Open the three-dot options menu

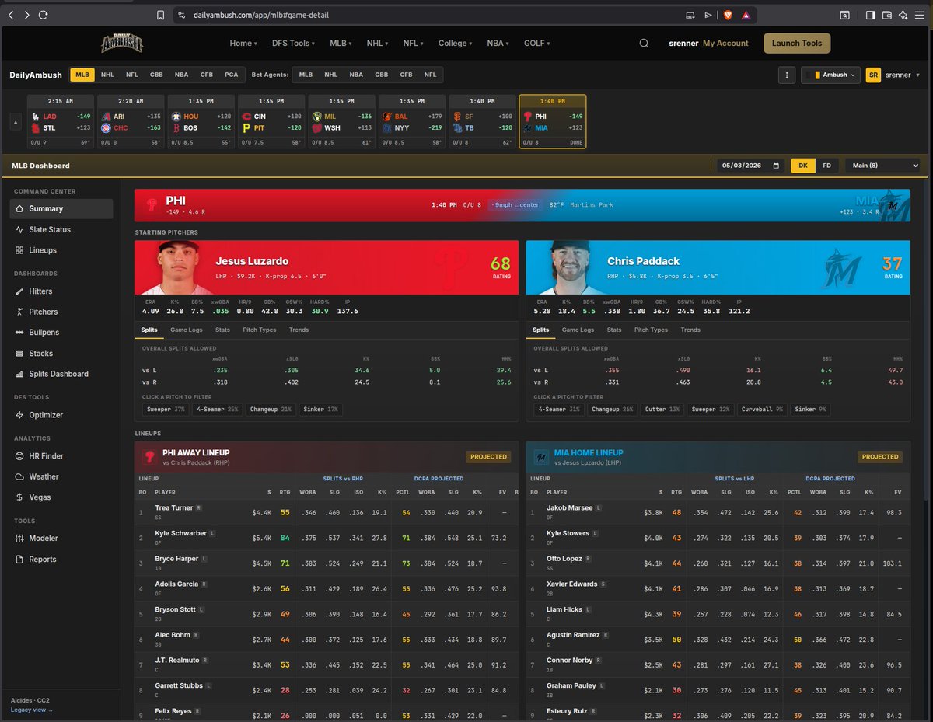pyautogui.click(x=787, y=75)
